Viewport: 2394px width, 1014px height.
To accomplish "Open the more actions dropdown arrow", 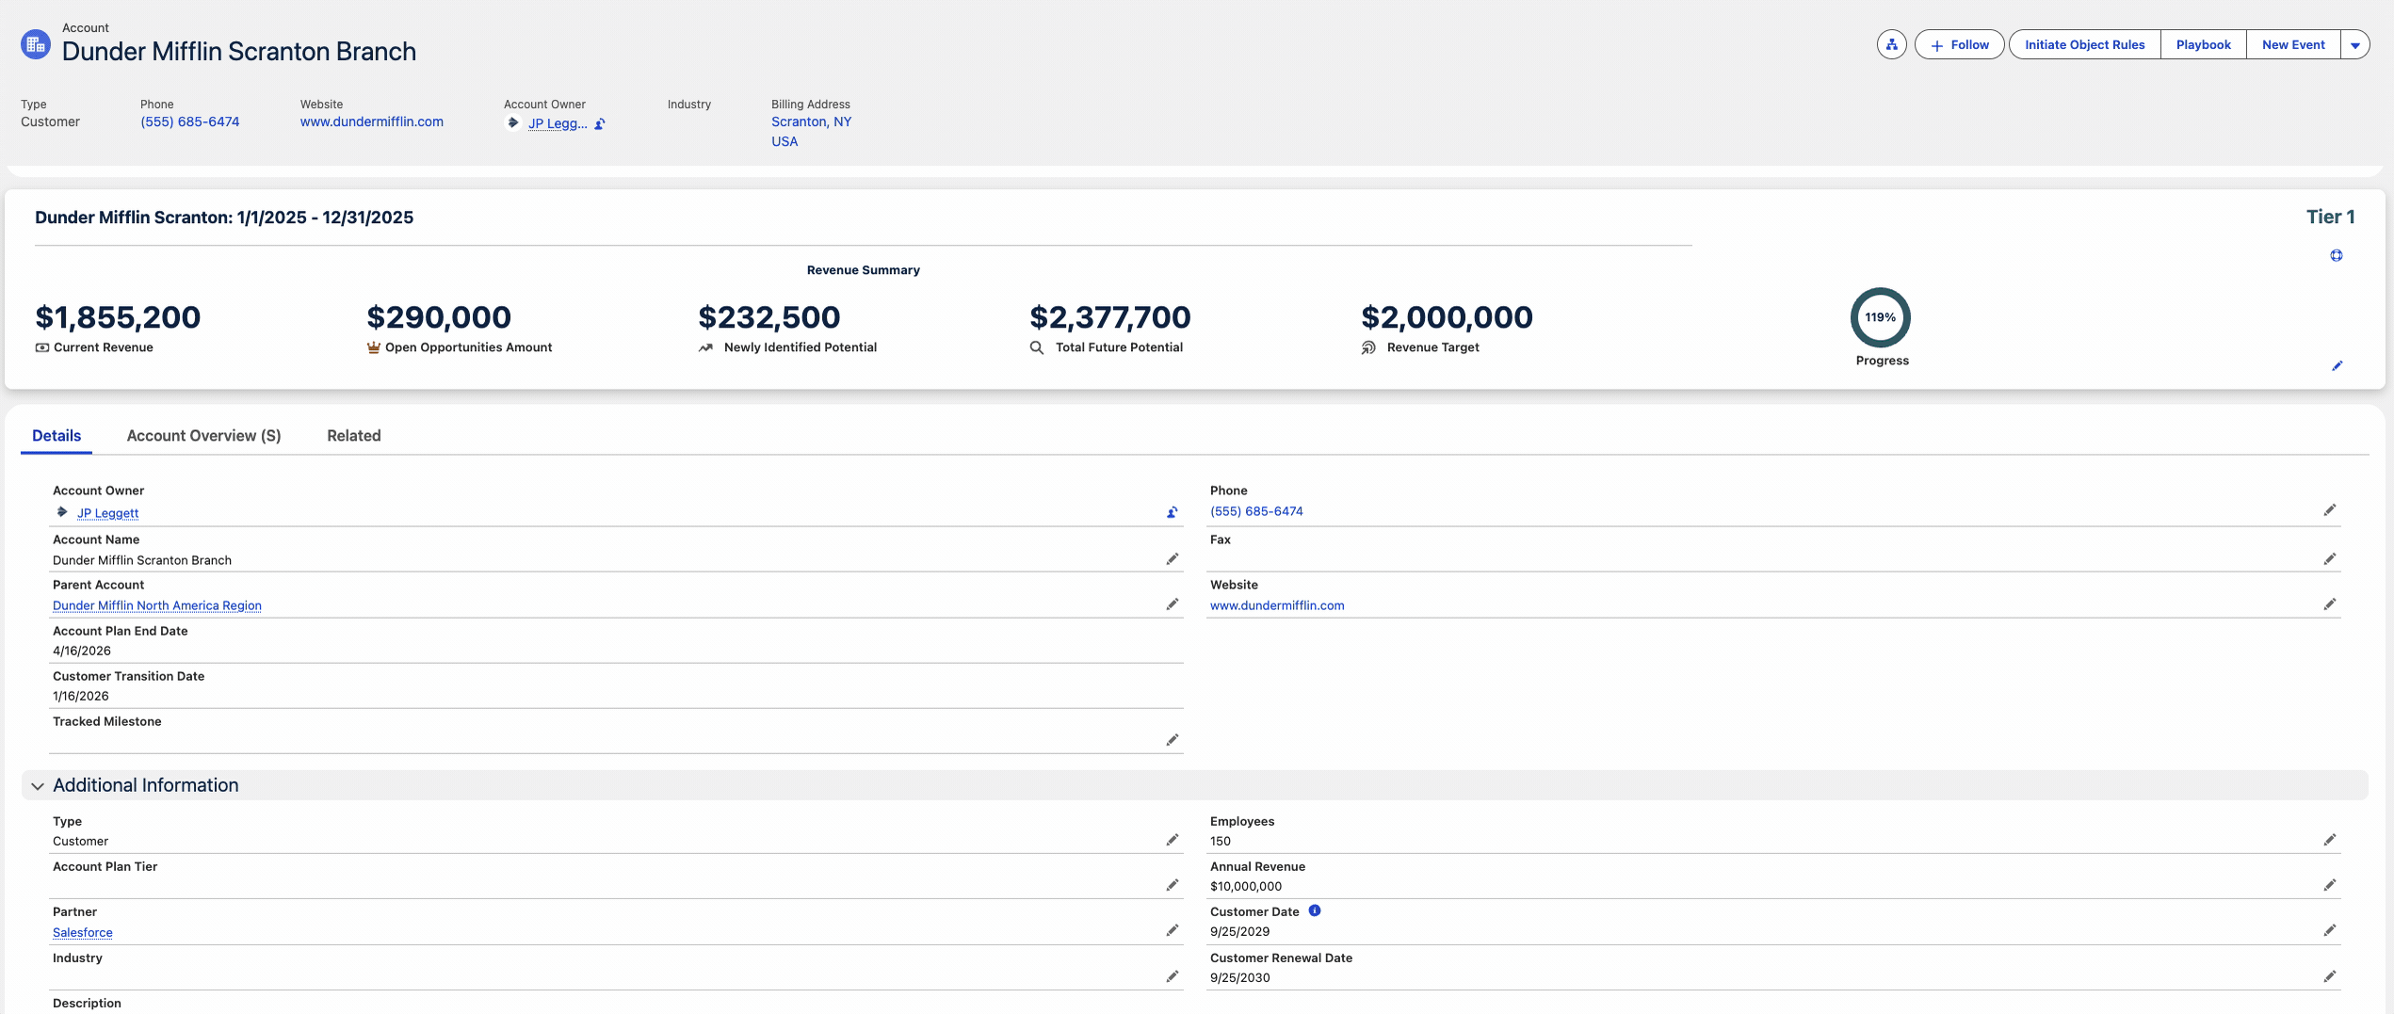I will pyautogui.click(x=2354, y=45).
